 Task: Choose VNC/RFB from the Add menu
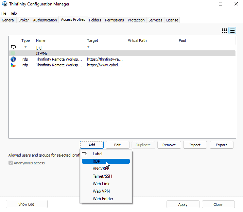pos(106,169)
